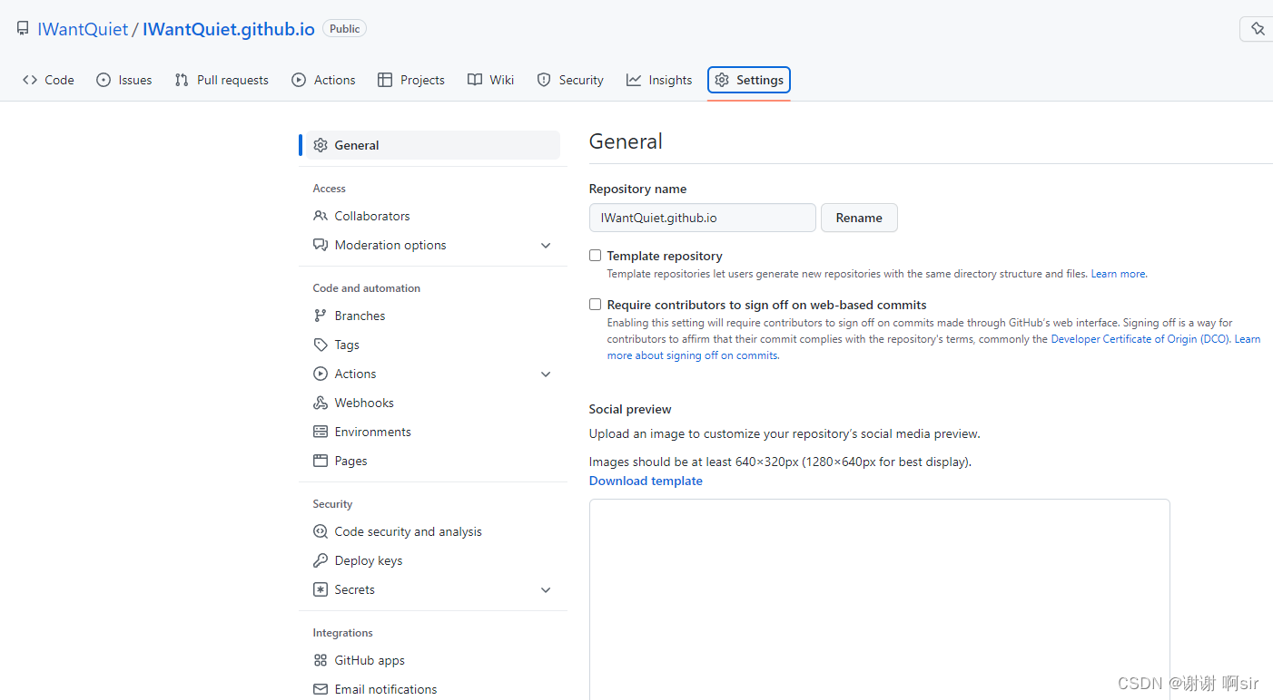Click the scan icon beside Code security and analysis
1273x700 pixels.
coord(321,531)
